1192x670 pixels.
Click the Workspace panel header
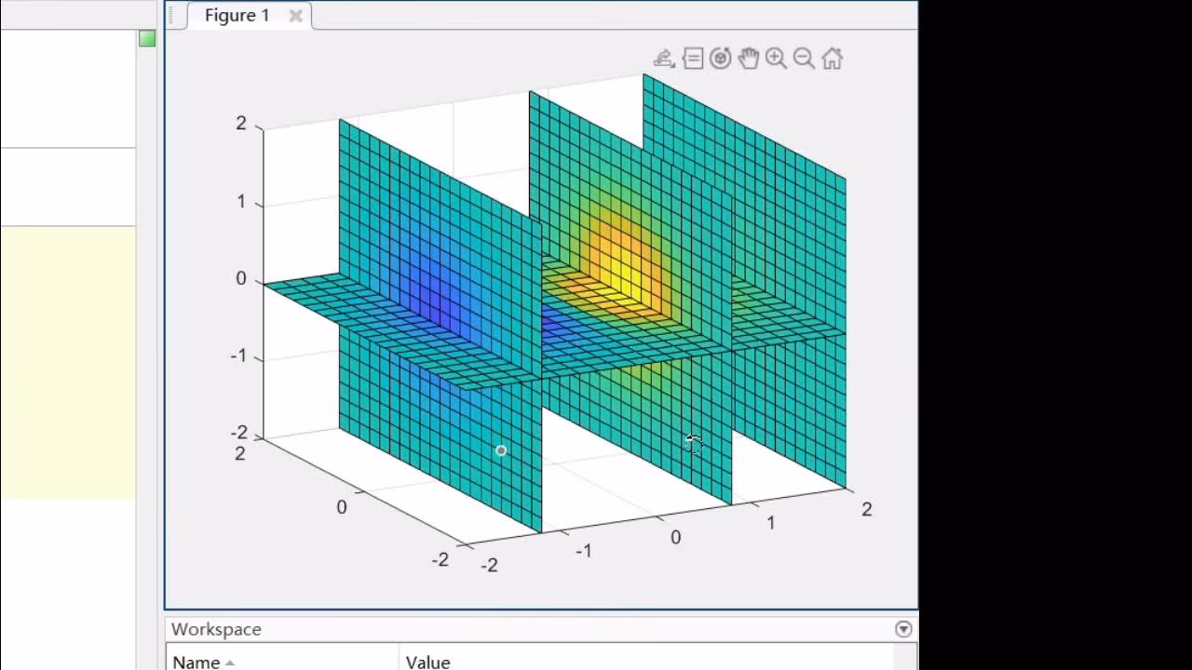[215, 629]
